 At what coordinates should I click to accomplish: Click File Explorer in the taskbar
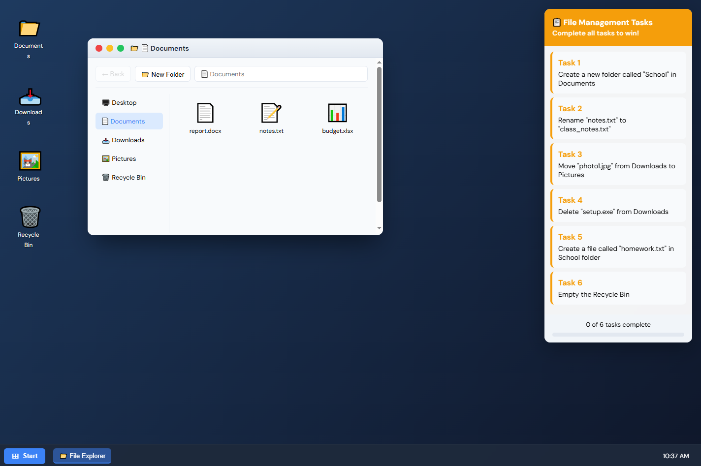tap(82, 456)
